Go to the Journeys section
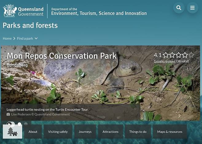The width and height of the screenshot is (202, 144). coord(85,132)
